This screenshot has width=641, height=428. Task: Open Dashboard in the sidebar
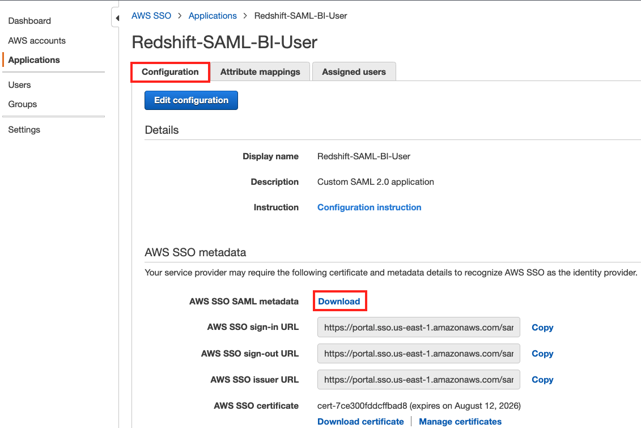(x=29, y=21)
